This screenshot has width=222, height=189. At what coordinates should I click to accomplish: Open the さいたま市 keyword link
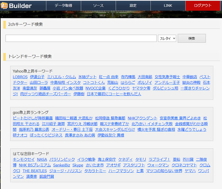click(95, 165)
